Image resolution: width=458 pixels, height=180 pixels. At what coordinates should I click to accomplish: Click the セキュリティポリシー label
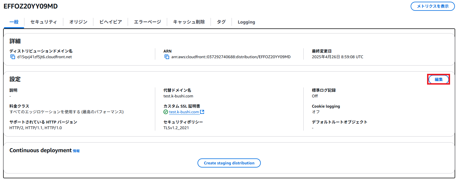183,122
